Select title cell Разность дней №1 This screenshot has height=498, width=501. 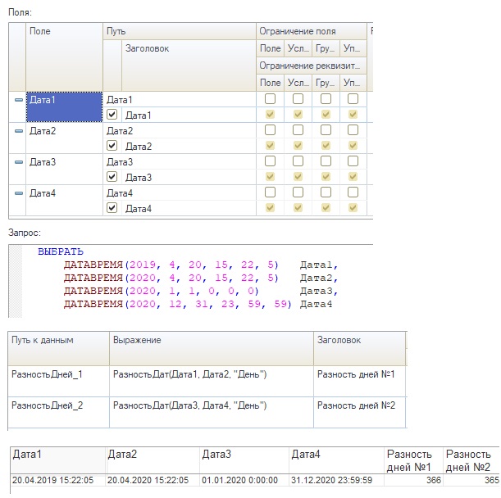tap(359, 381)
